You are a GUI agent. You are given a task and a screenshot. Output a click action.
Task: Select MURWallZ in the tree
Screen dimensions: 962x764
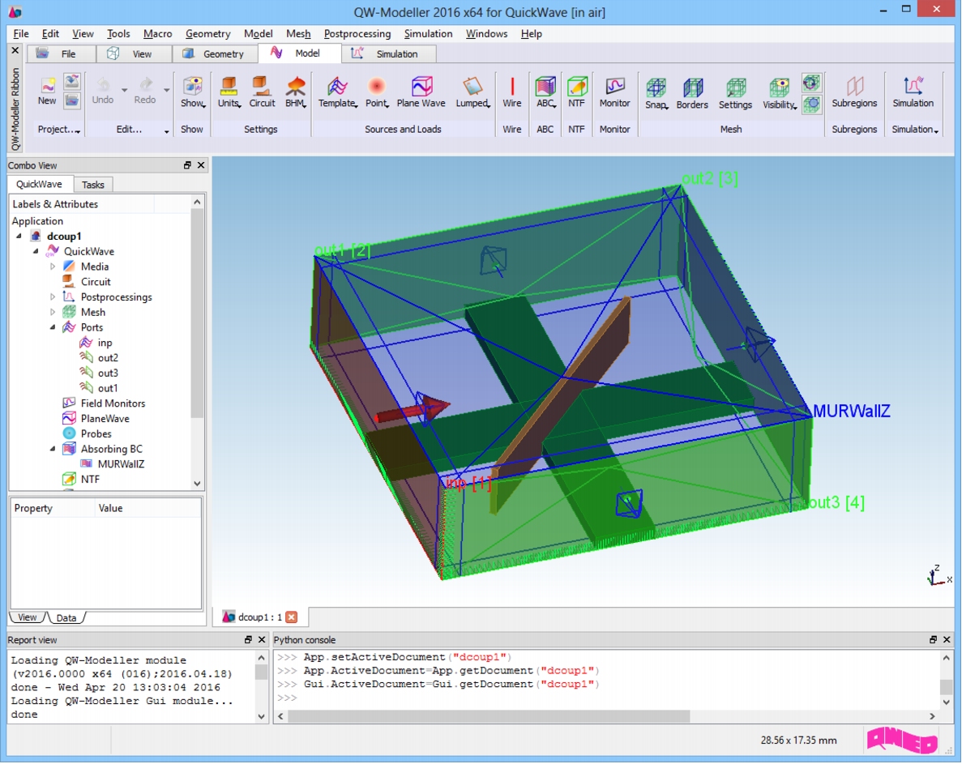121,464
